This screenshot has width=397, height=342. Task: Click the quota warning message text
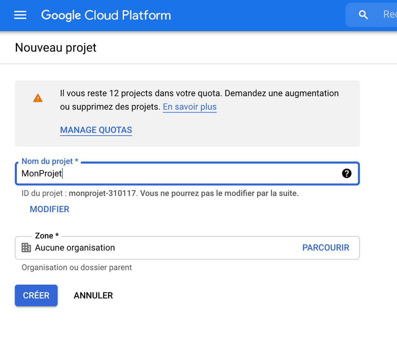(199, 100)
